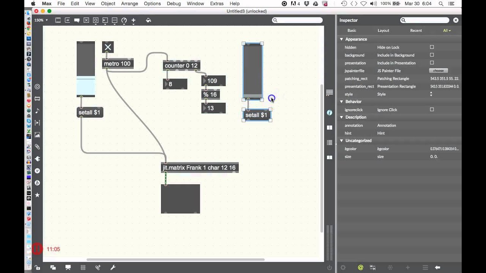Click the patcher toolbar search field

tap(297, 20)
